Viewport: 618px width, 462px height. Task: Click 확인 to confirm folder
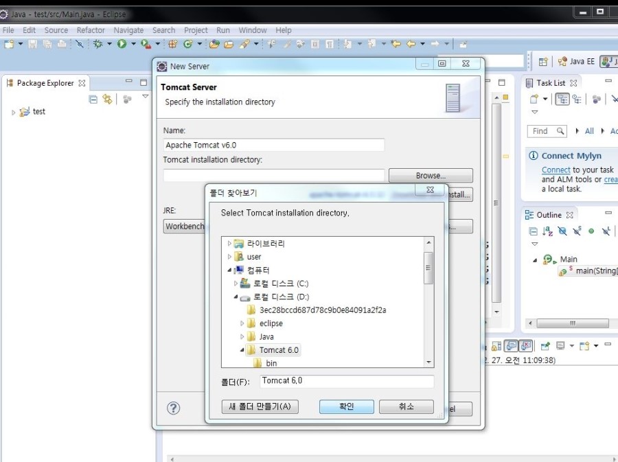(x=347, y=406)
